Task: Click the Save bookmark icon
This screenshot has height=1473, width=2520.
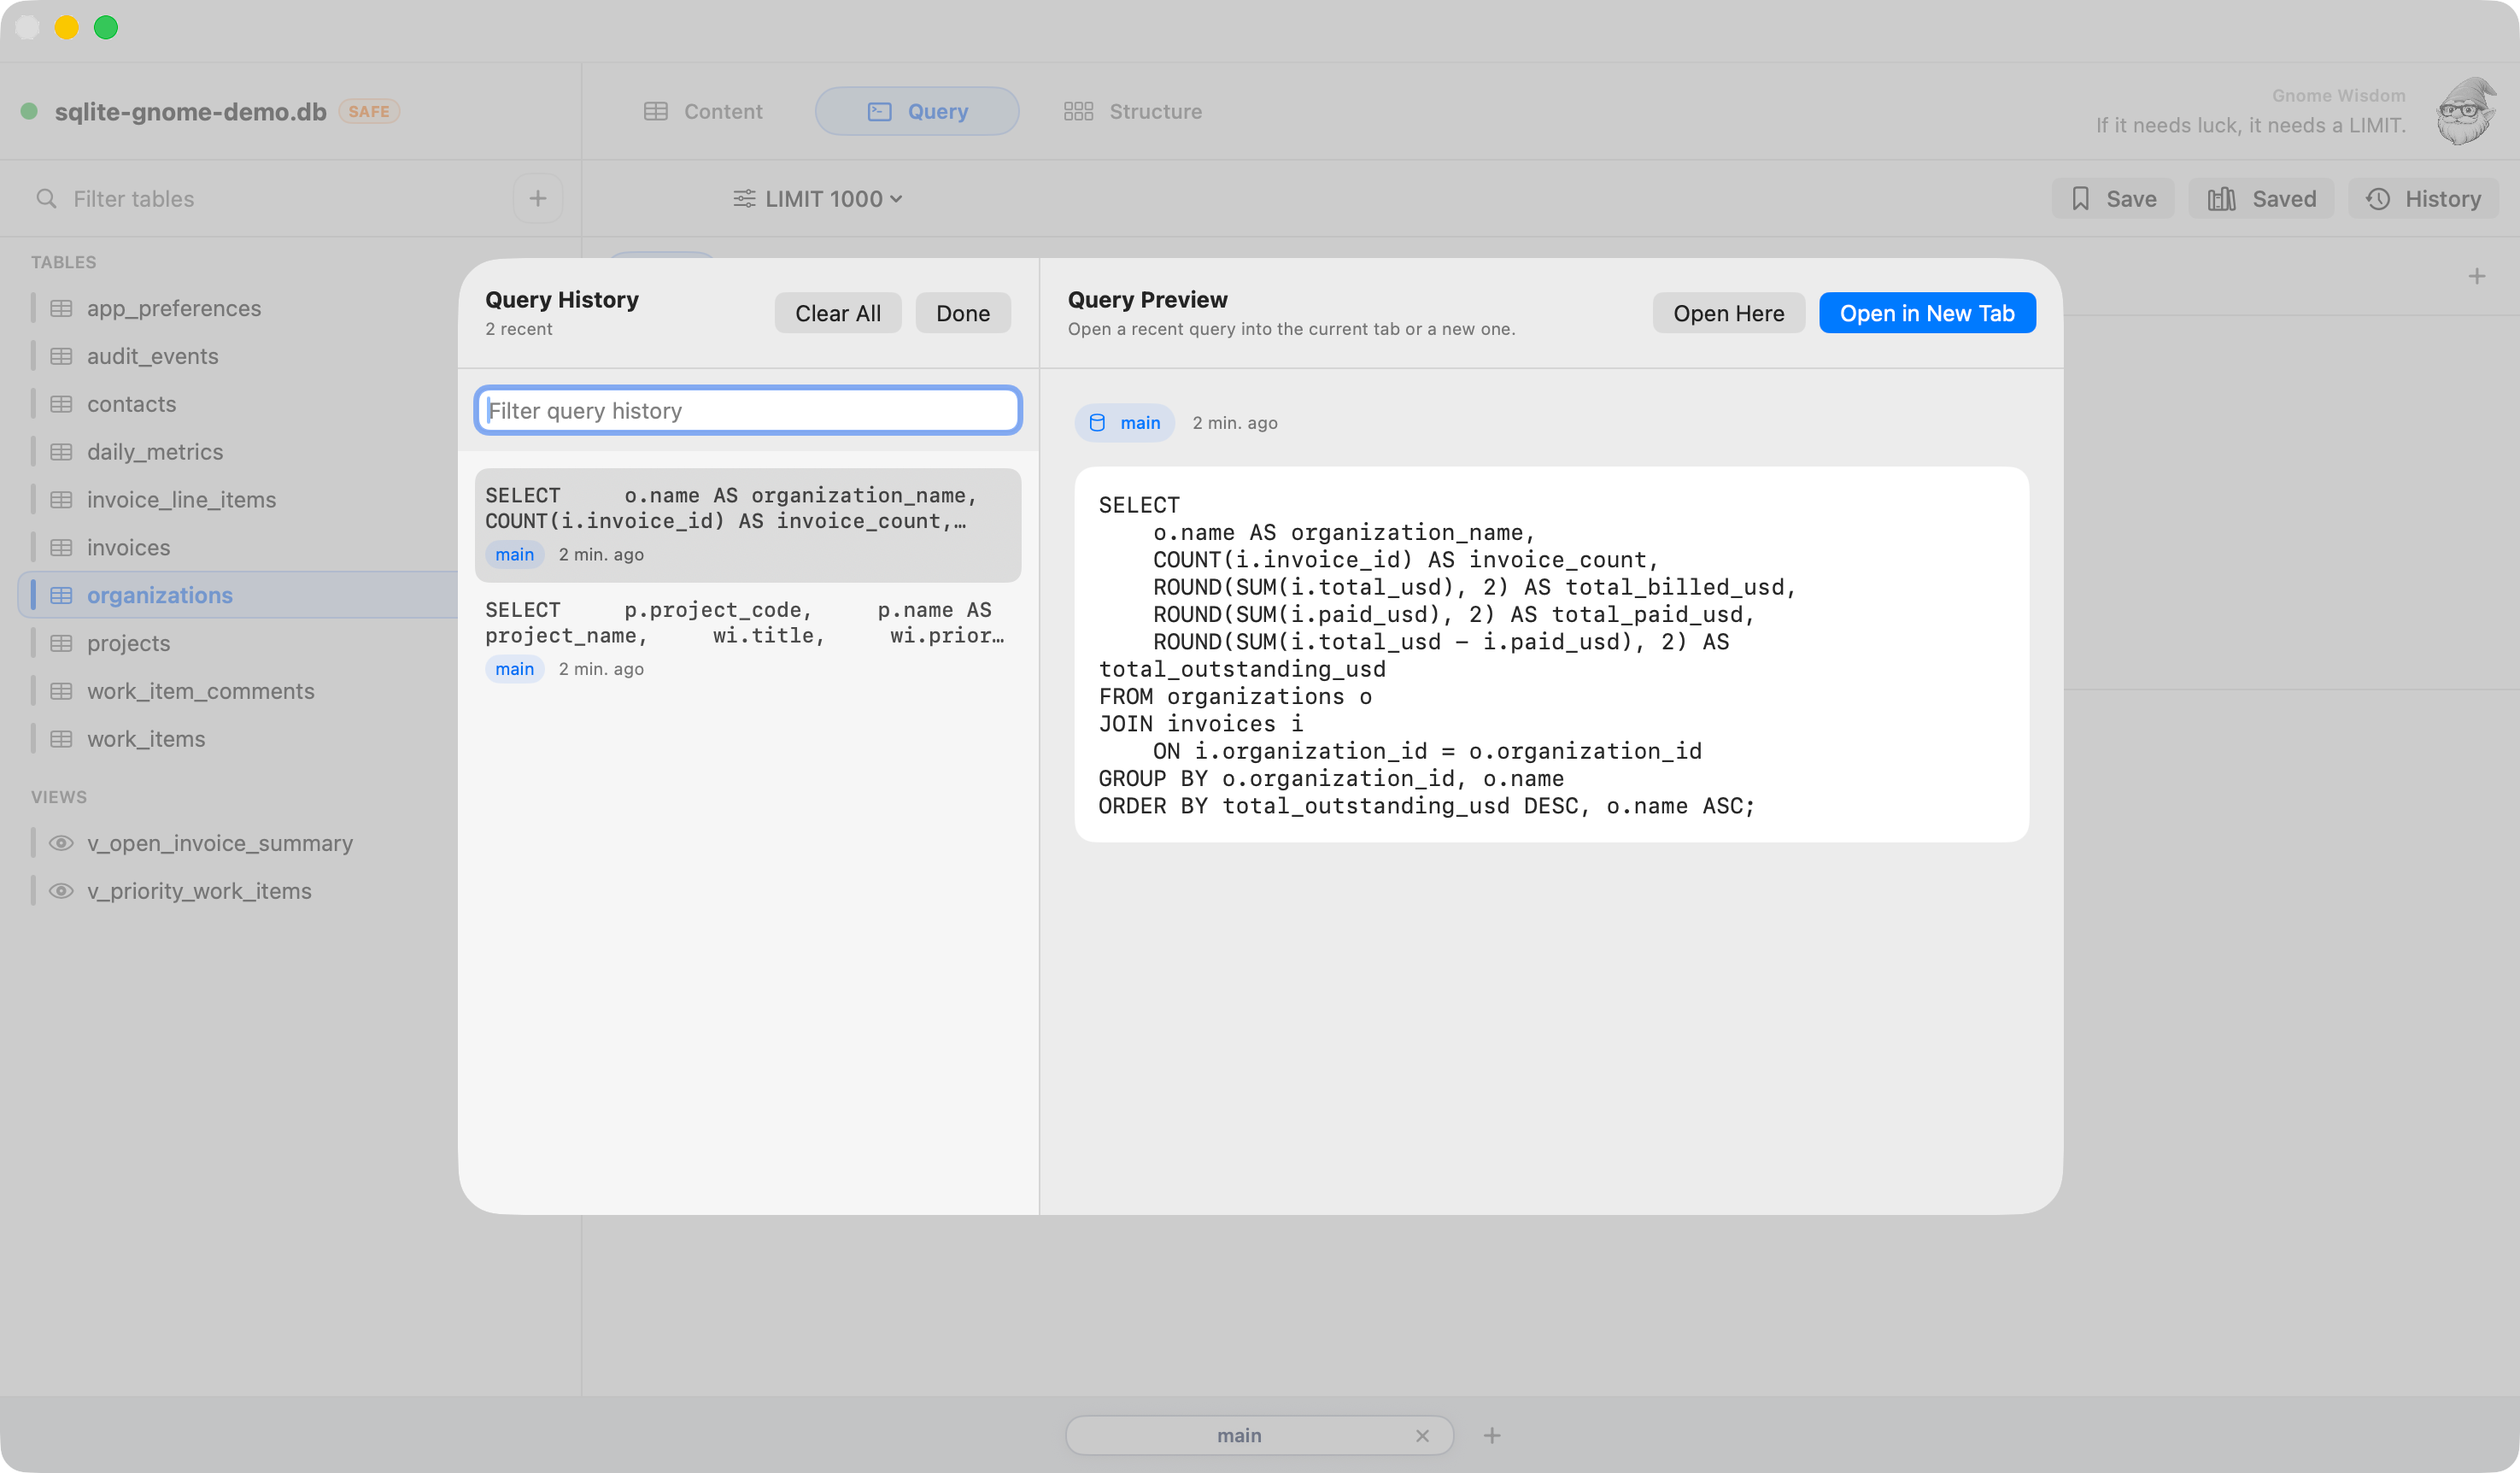Action: click(x=2080, y=198)
